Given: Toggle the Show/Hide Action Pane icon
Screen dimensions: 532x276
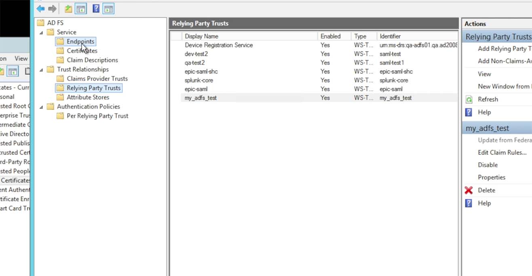Looking at the screenshot, I should pos(108,8).
